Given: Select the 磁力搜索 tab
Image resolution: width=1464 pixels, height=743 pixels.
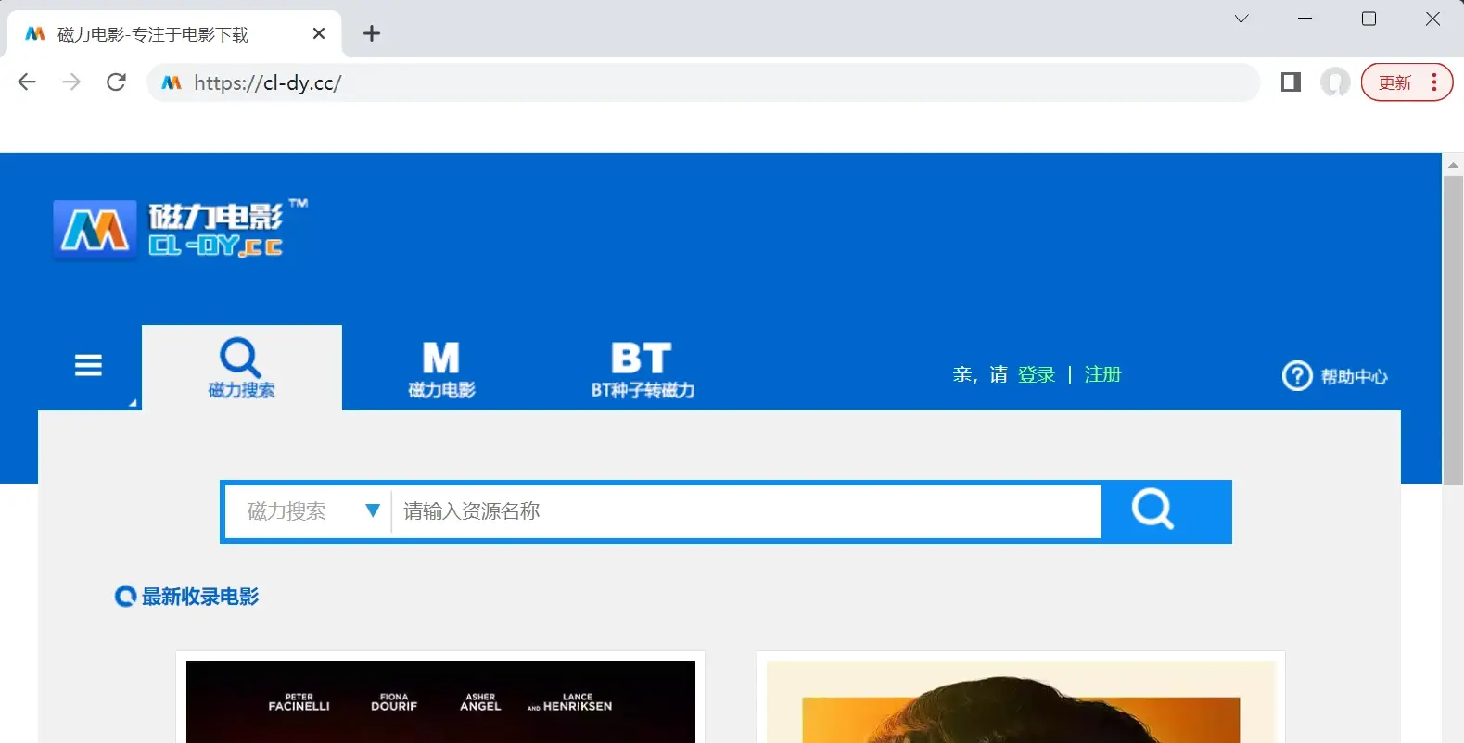Looking at the screenshot, I should 242,368.
